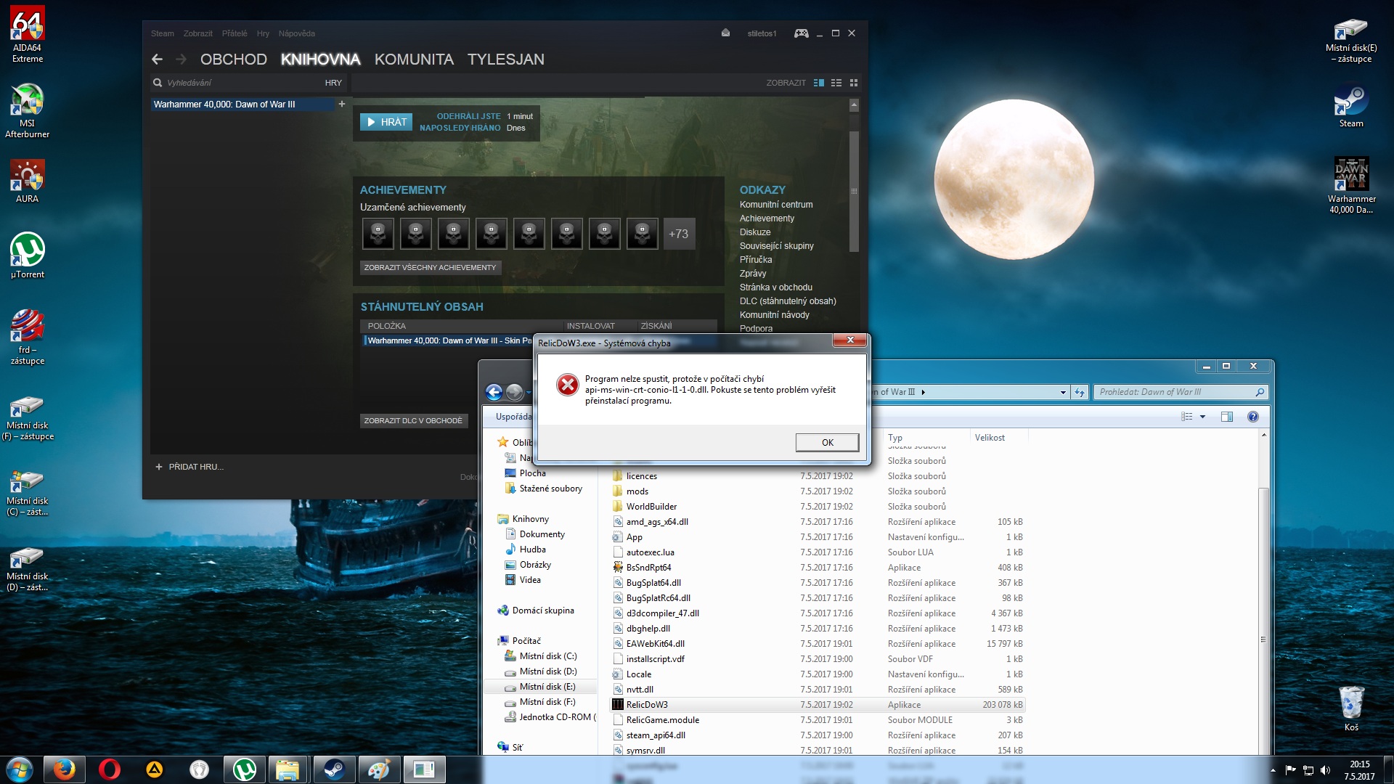Toggle the Explorer preview pane icon
Viewport: 1394px width, 784px height.
(x=1227, y=417)
